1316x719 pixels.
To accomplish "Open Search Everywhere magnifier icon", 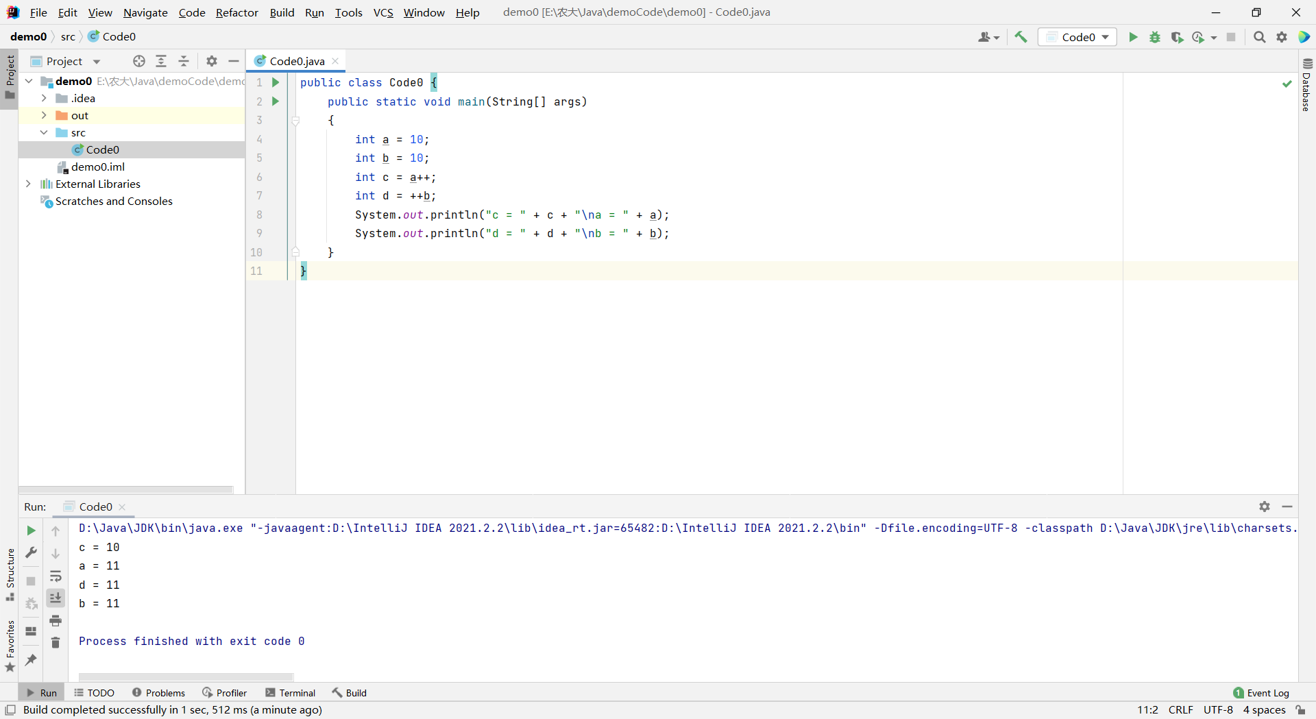I will [1259, 37].
